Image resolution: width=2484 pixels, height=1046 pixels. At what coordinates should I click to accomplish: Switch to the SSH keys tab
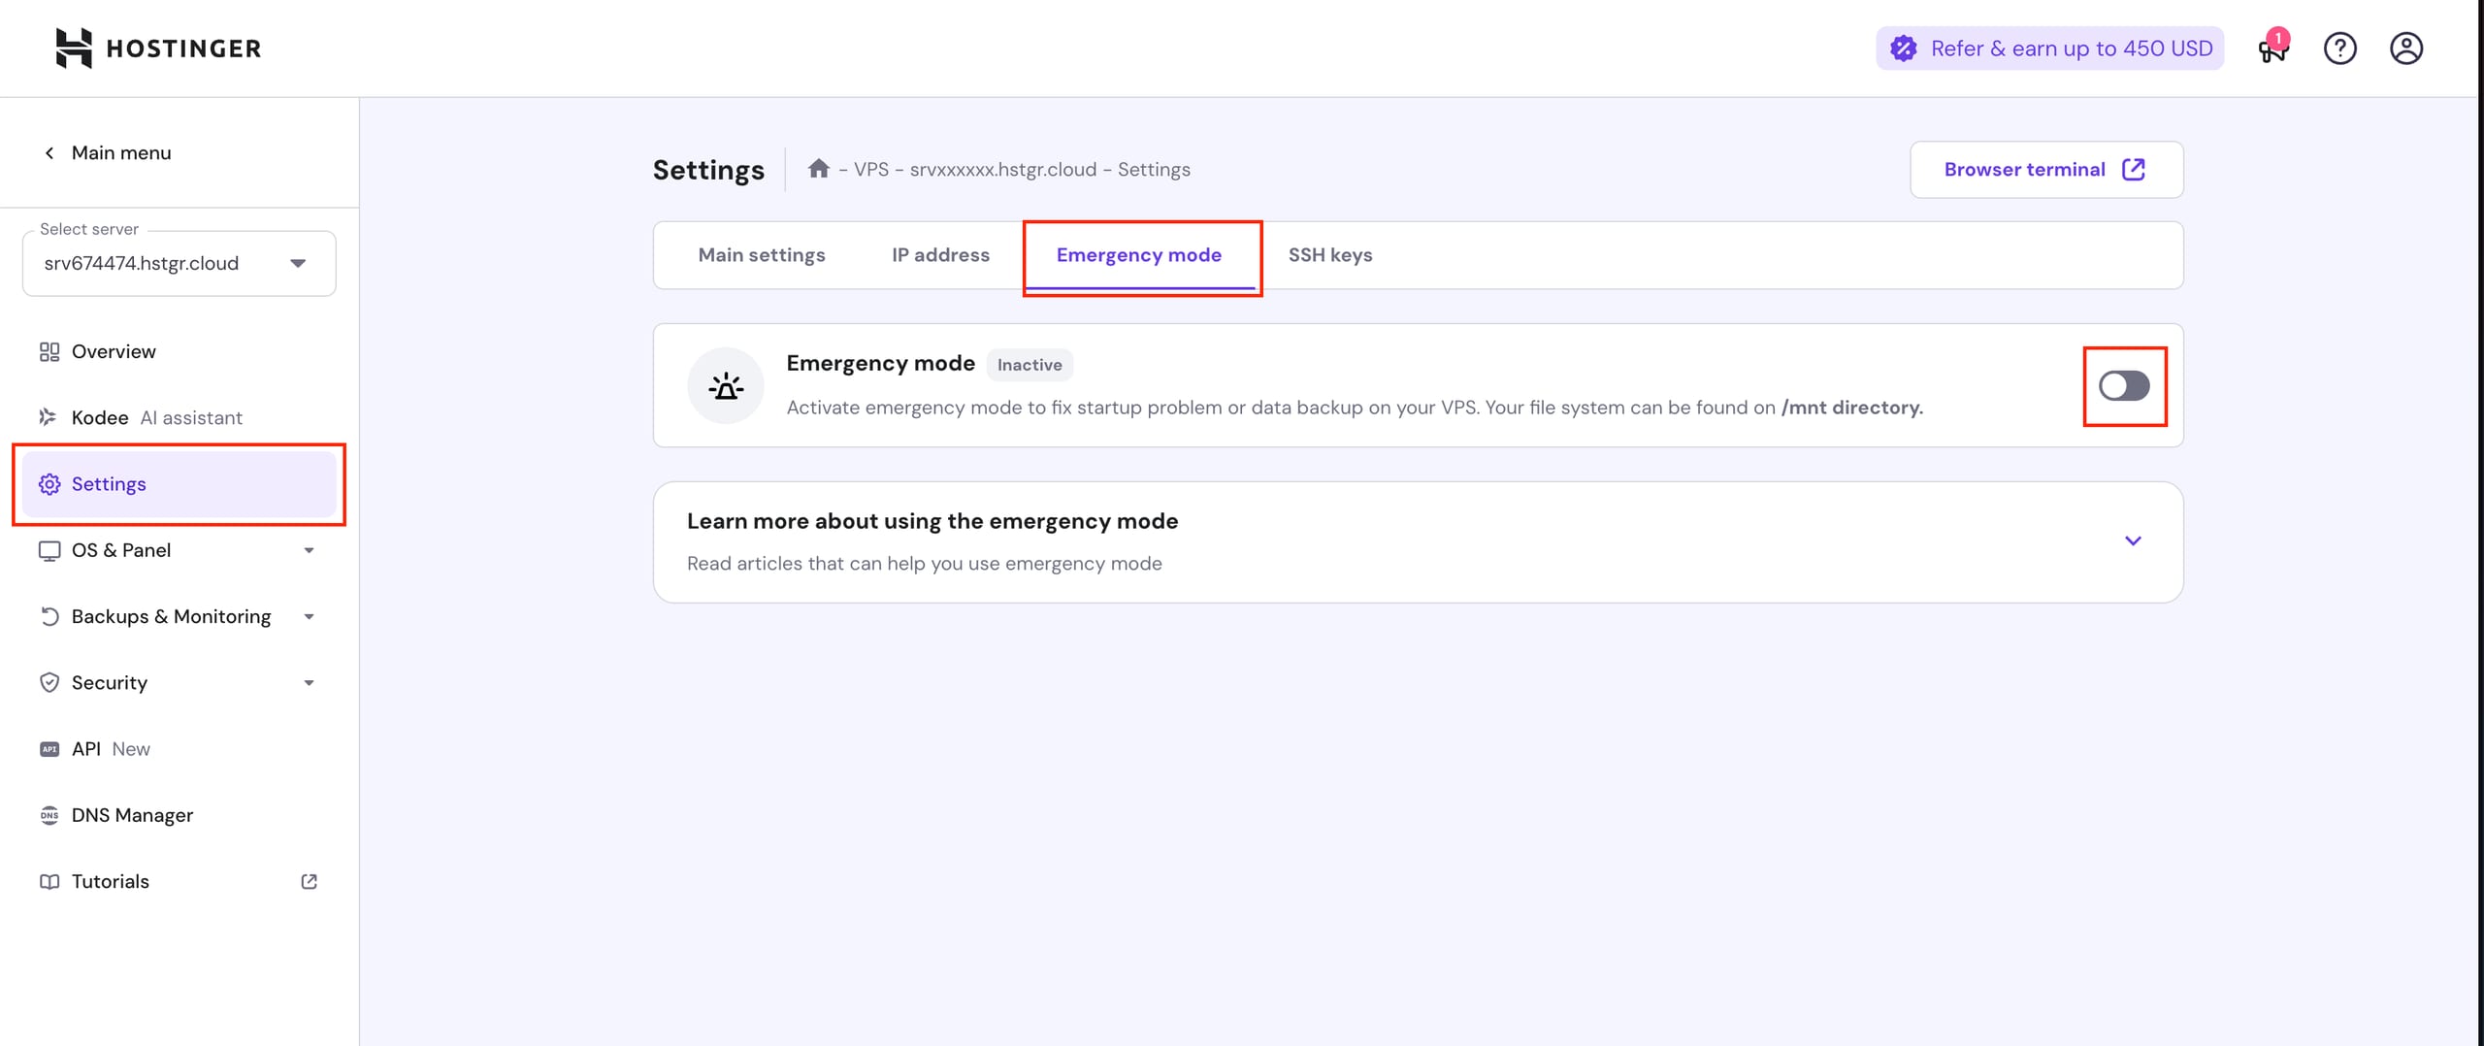(1329, 255)
